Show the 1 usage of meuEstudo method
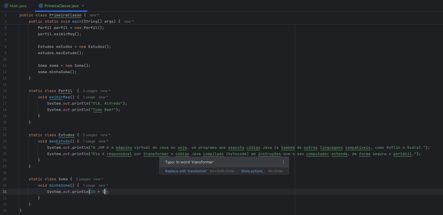 pos(89,141)
